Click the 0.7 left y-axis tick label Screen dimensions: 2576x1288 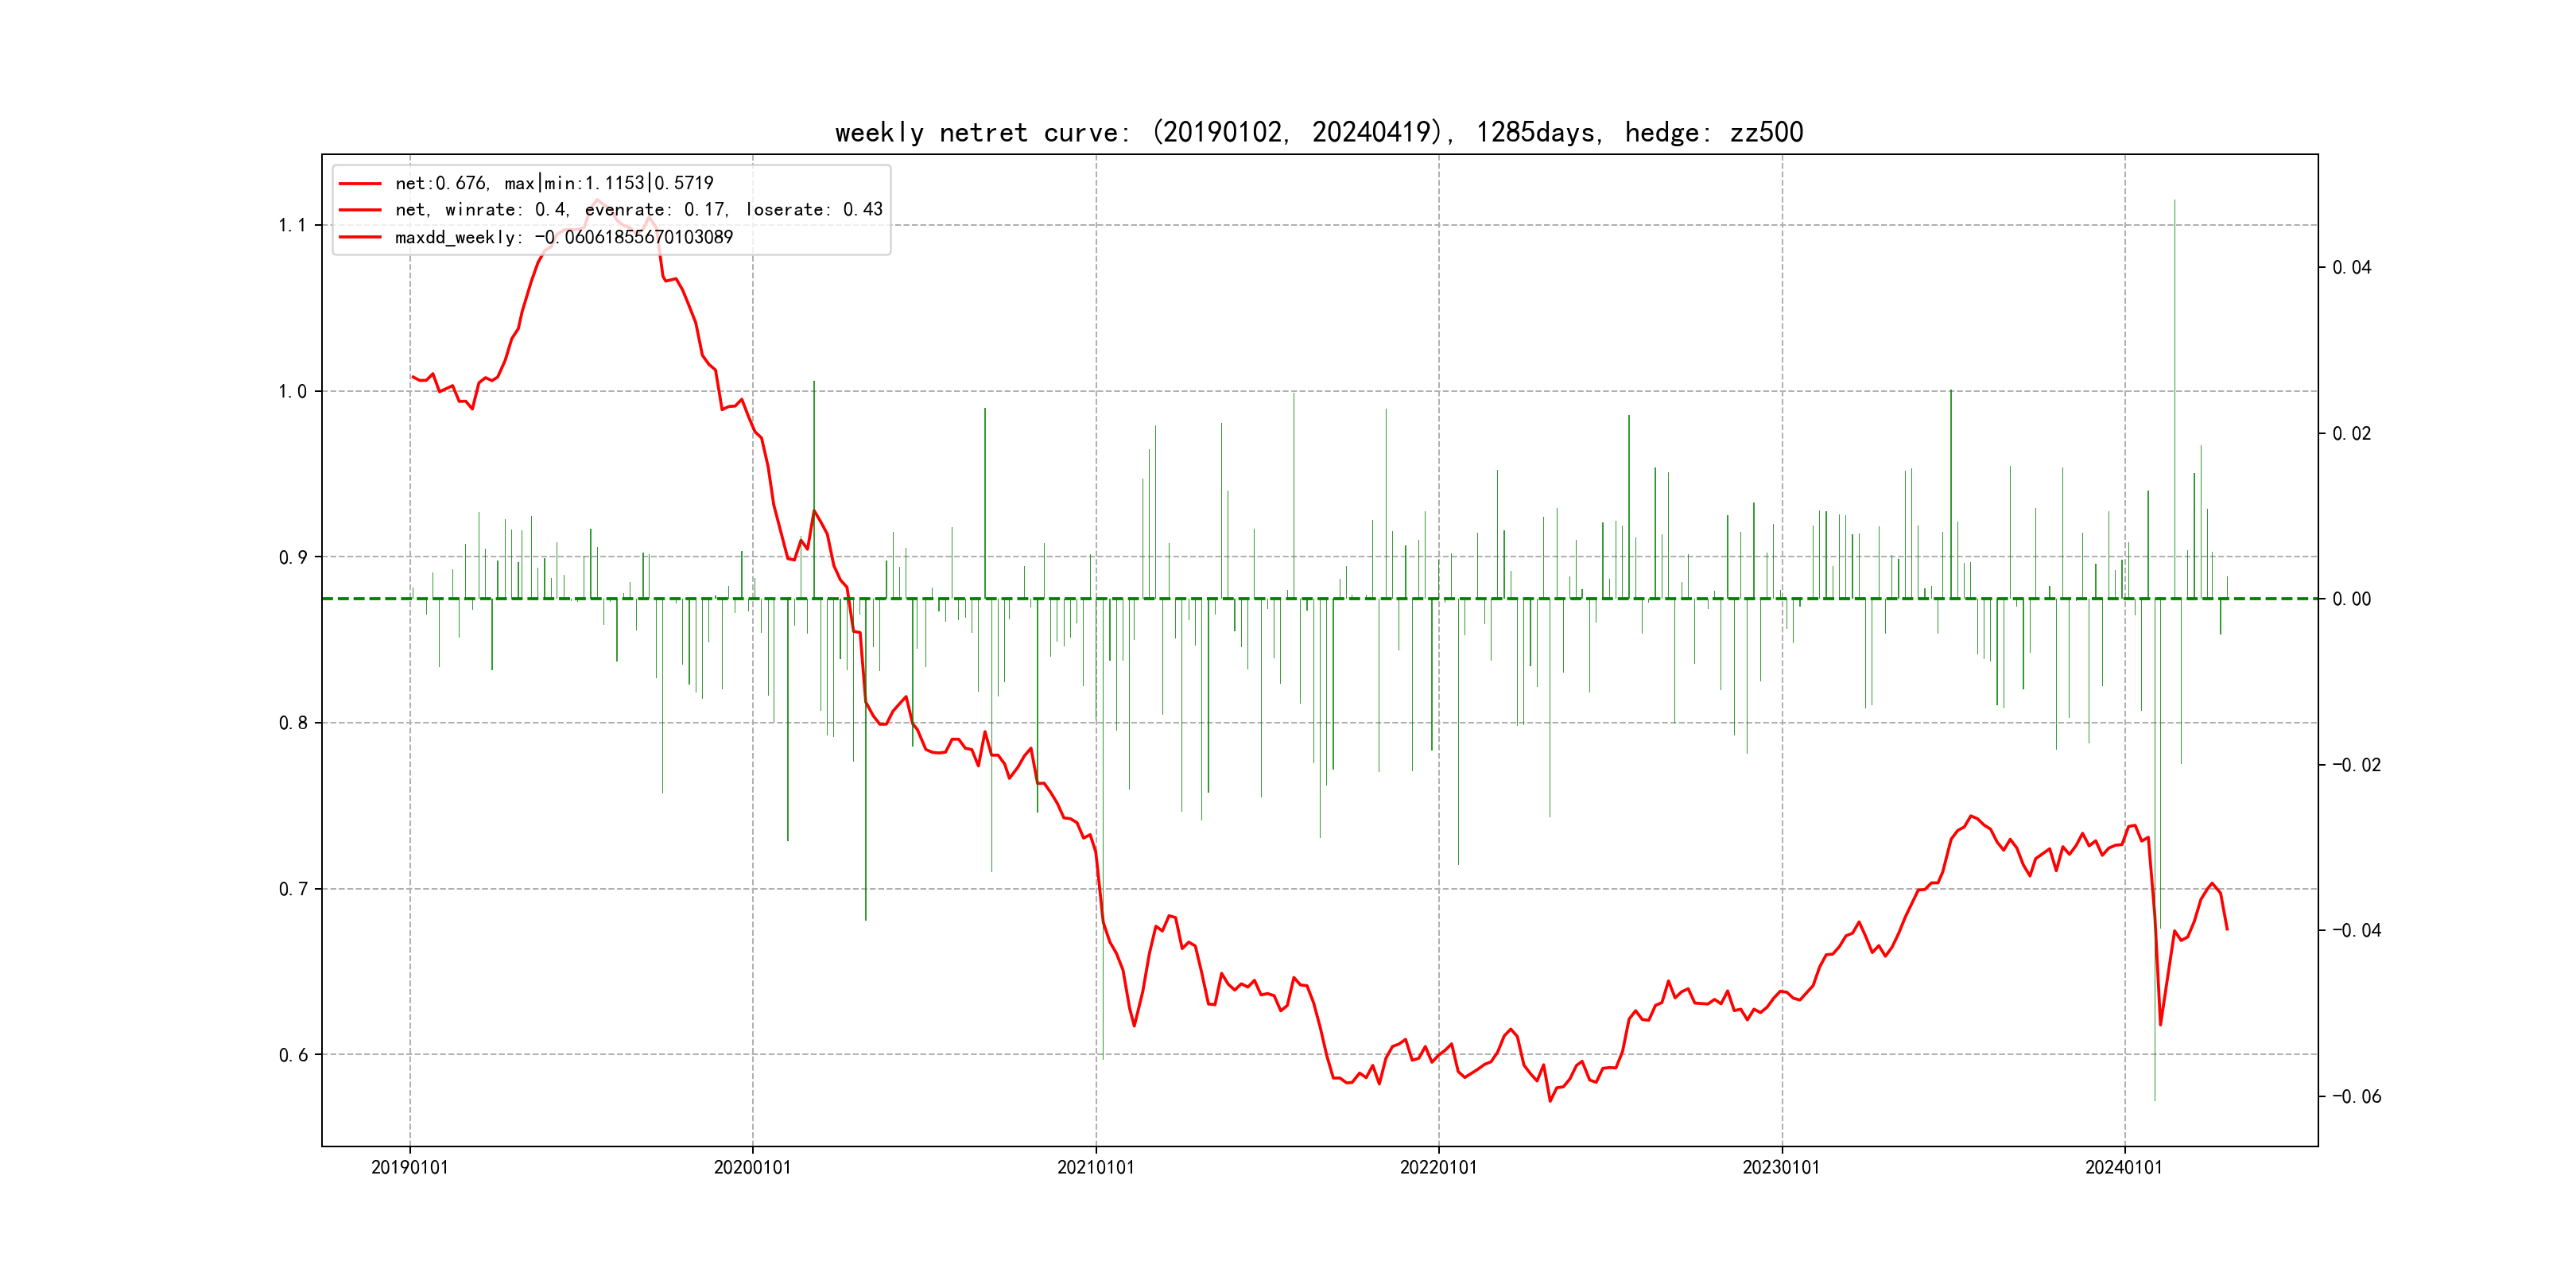(x=292, y=889)
